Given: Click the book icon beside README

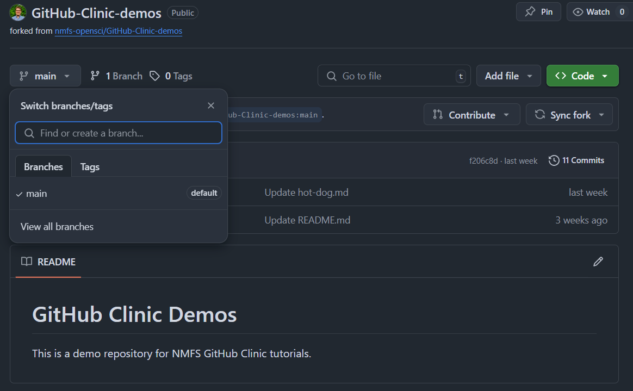Looking at the screenshot, I should [x=27, y=262].
